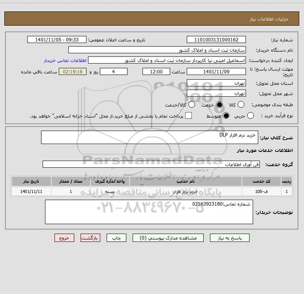Click the page header جزئیات اطلاعات نیاز
Screen dimensions: 304x294
269,19
